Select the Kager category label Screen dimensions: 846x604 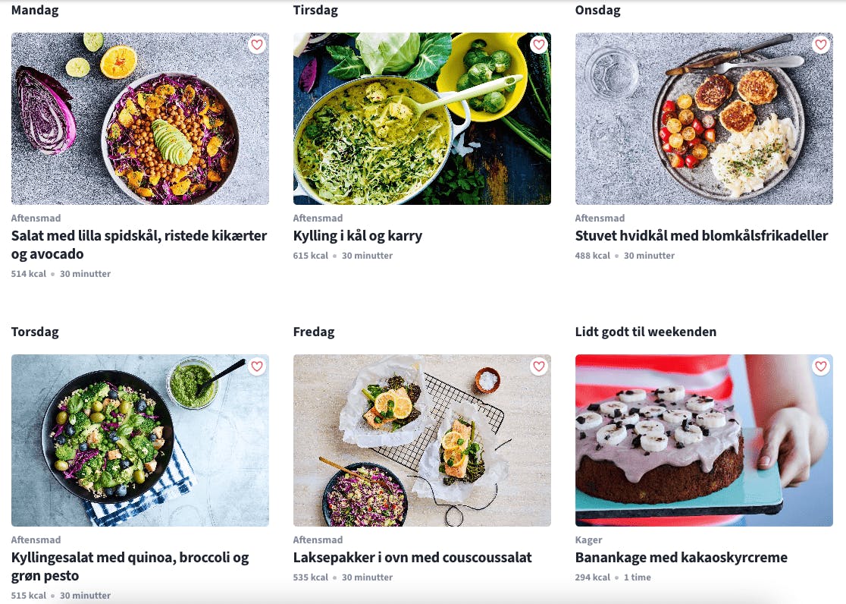click(589, 540)
